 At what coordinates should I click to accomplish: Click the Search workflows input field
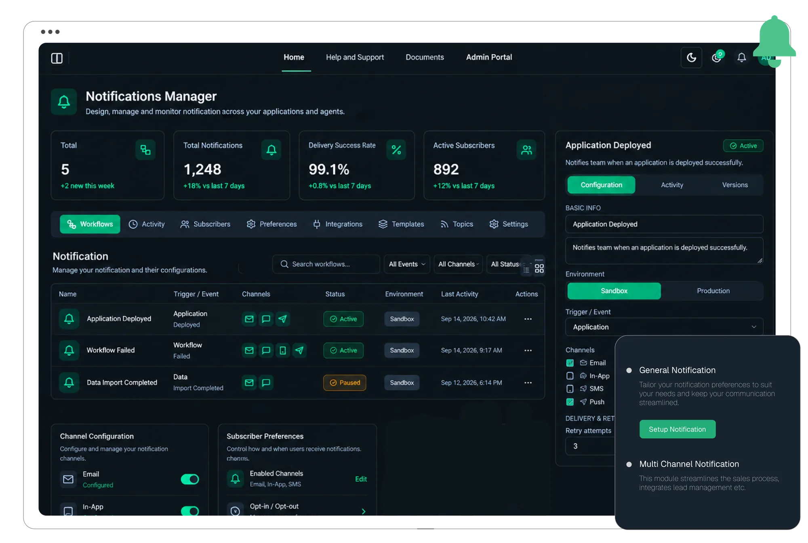[326, 264]
